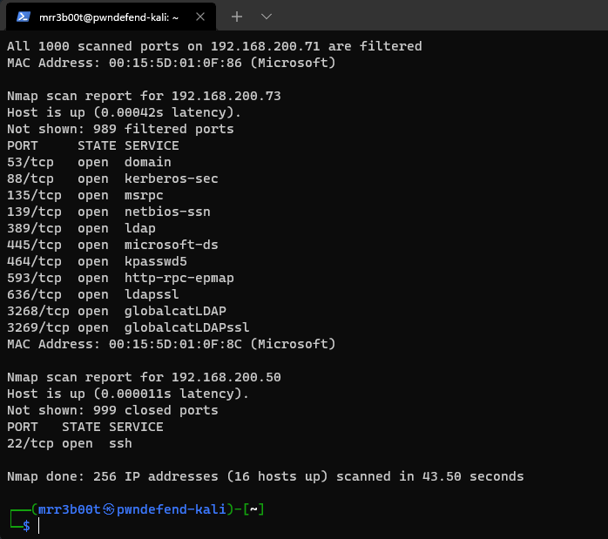Click the PowerShell icon in the tab
This screenshot has height=539, width=608.
(24, 17)
